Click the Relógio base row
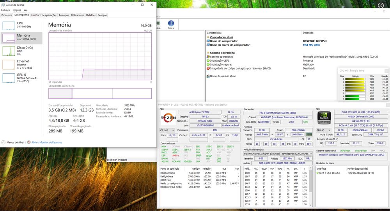This screenshot has height=211, width=390. 200,176
